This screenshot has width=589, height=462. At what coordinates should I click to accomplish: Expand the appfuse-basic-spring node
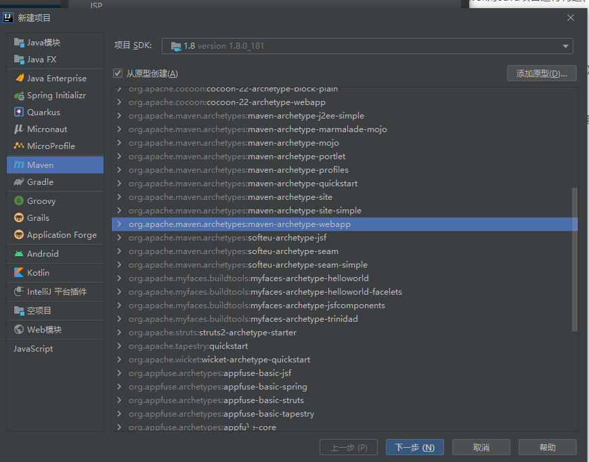coord(119,386)
